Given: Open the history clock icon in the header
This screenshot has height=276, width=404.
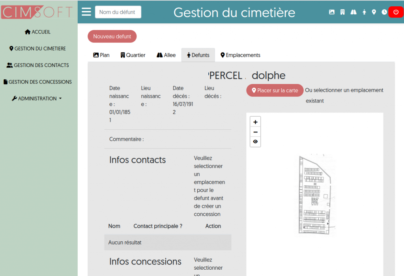Looking at the screenshot, I should pyautogui.click(x=384, y=12).
